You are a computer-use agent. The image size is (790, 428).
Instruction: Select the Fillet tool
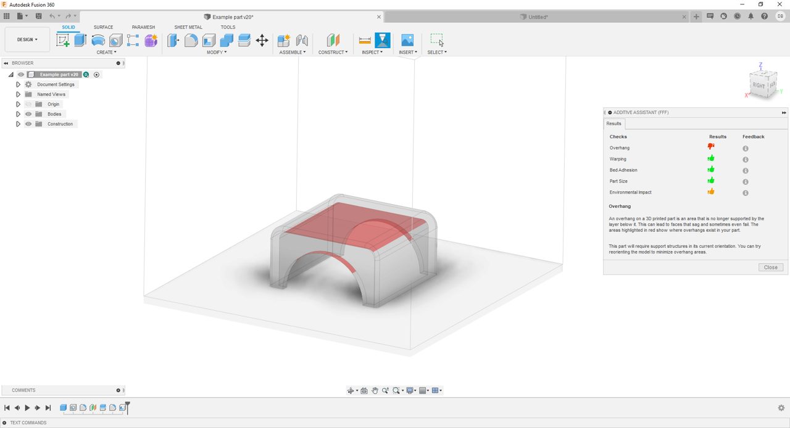[191, 40]
